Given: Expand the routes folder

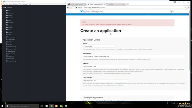Looking at the screenshot, I should (5, 25).
